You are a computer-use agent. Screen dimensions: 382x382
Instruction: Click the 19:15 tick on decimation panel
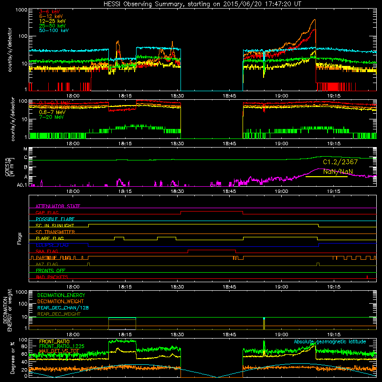click(333, 335)
